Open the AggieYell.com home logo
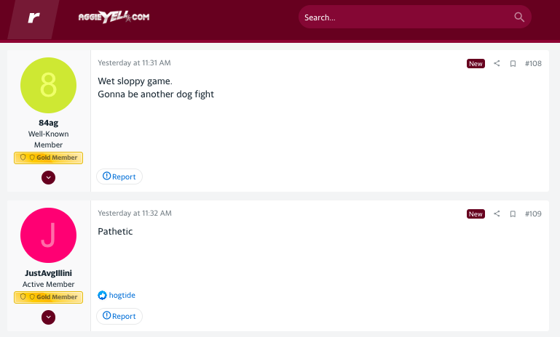 point(114,17)
